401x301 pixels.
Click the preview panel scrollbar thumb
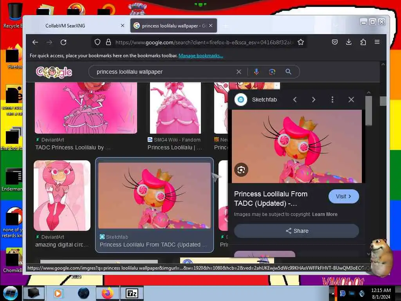[x=368, y=111]
